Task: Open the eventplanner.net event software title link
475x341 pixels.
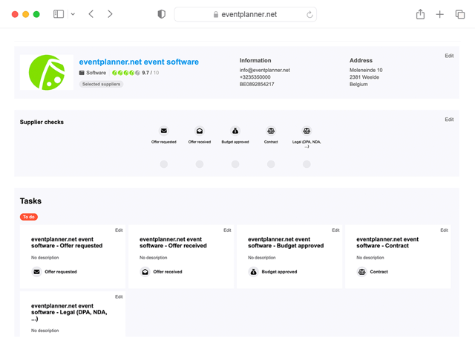Action: click(139, 62)
